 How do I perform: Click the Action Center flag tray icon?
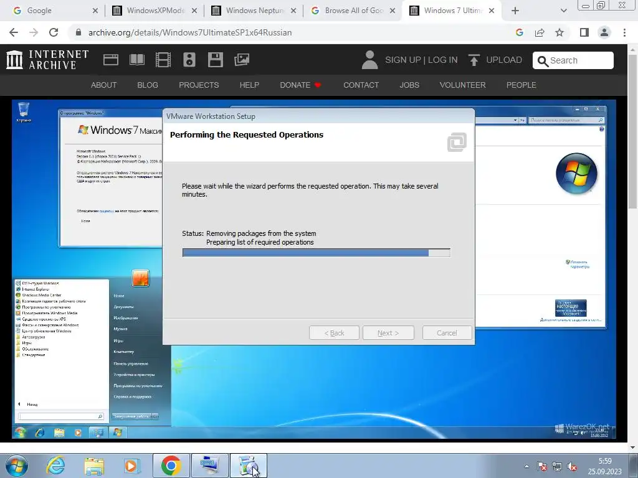(x=542, y=466)
